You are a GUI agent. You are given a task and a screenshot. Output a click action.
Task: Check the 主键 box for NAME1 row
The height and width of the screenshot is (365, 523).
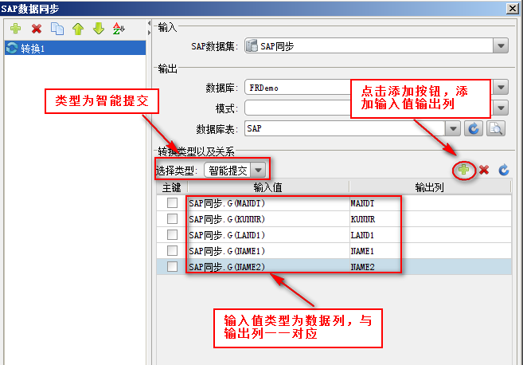tap(172, 250)
